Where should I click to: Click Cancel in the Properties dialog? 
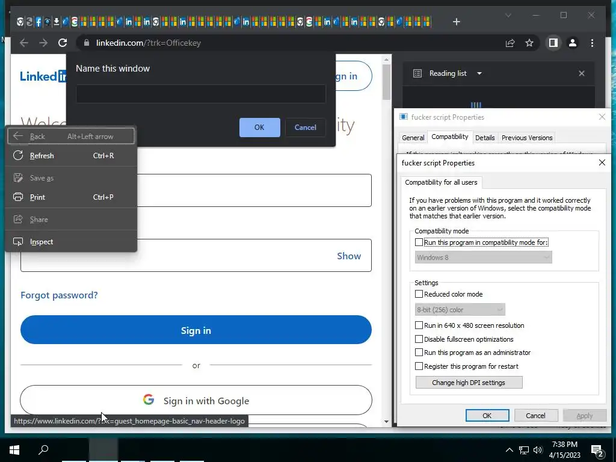point(535,415)
